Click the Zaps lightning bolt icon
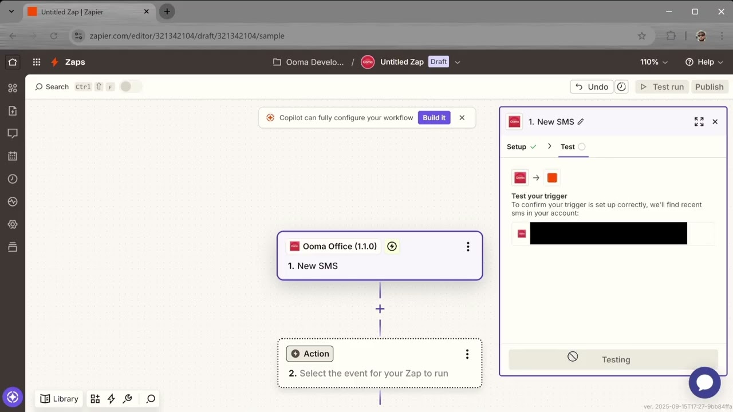The width and height of the screenshot is (733, 412). [55, 62]
